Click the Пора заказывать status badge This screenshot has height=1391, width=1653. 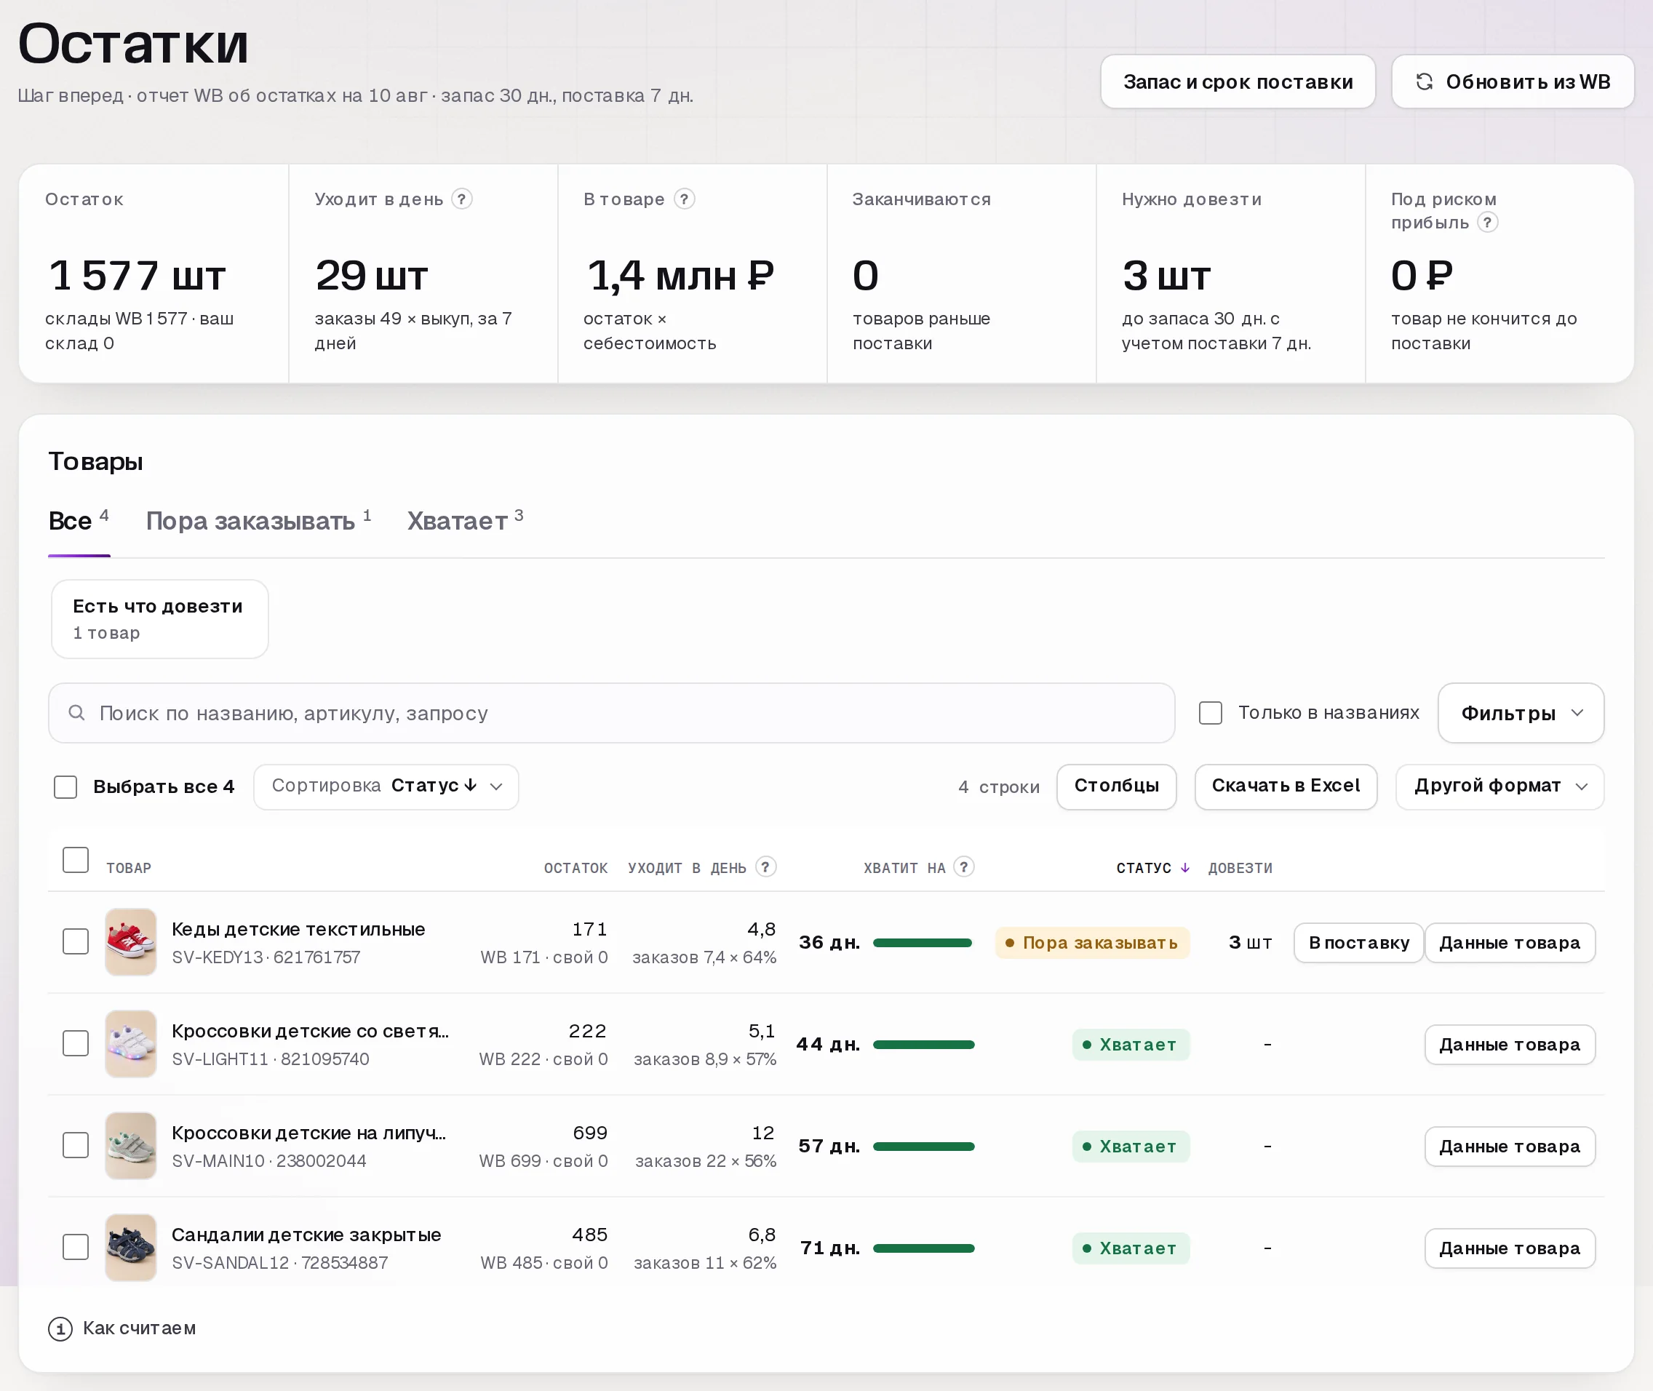(x=1091, y=942)
